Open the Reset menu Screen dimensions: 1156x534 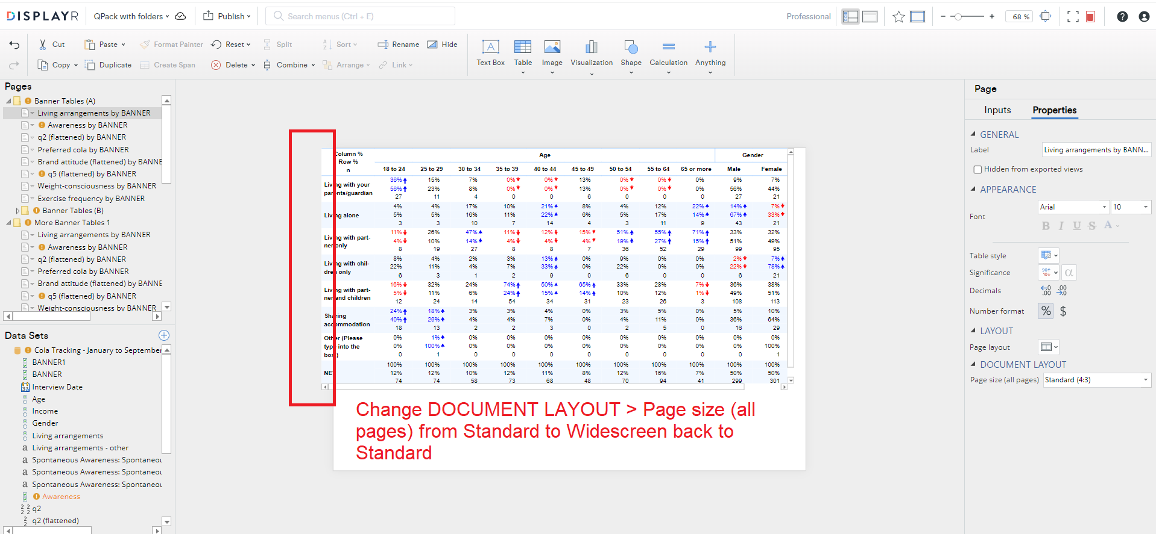pos(231,45)
